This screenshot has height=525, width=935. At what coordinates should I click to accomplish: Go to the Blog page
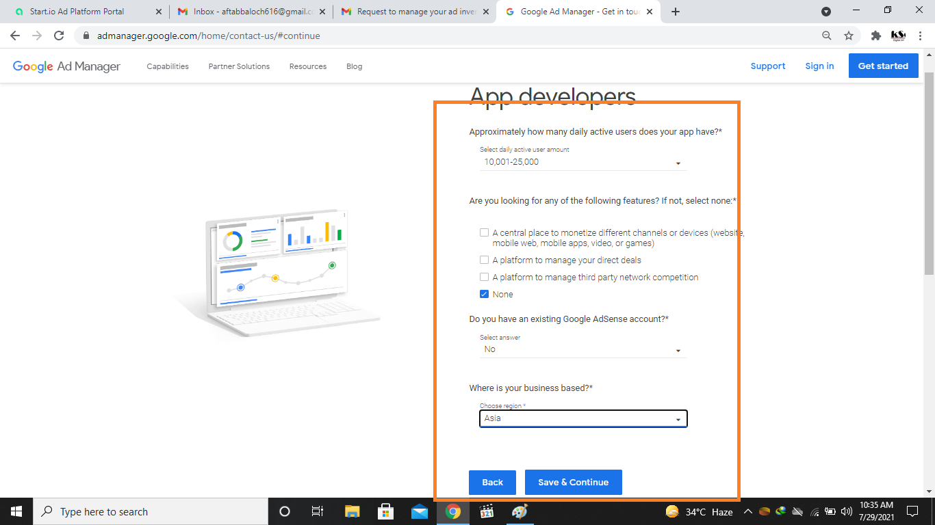pyautogui.click(x=355, y=66)
